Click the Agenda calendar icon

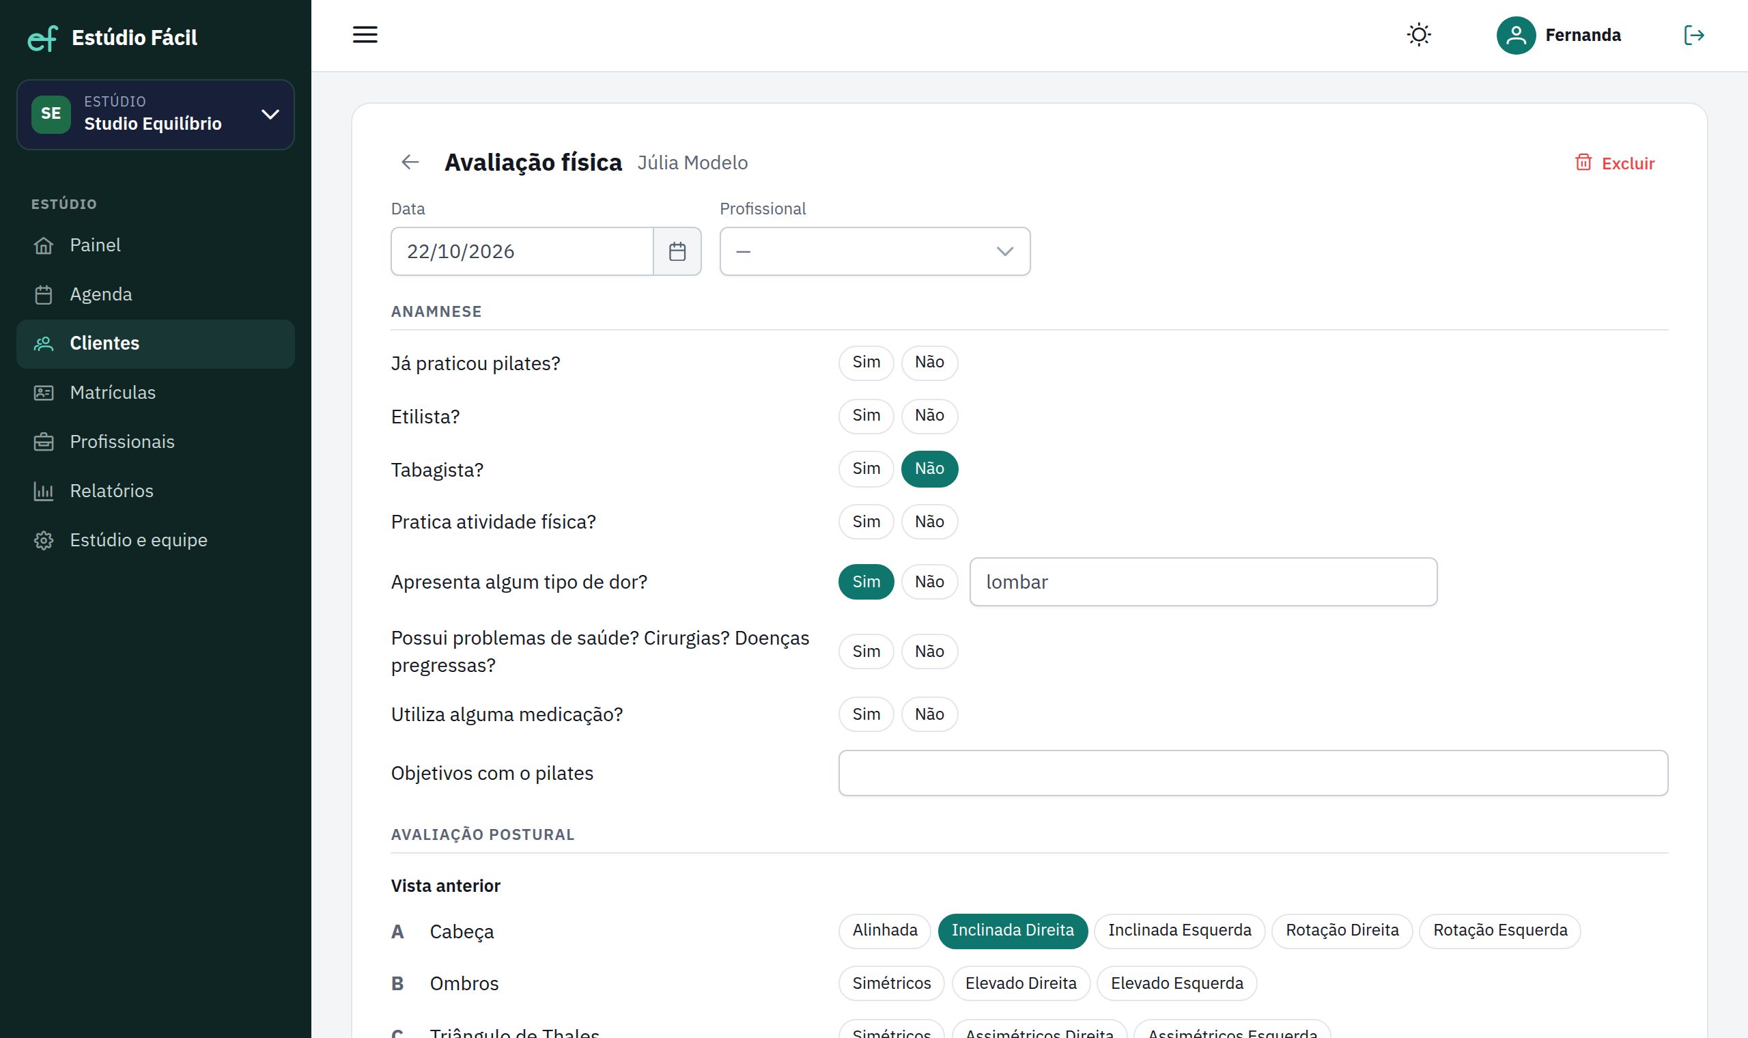pos(44,294)
